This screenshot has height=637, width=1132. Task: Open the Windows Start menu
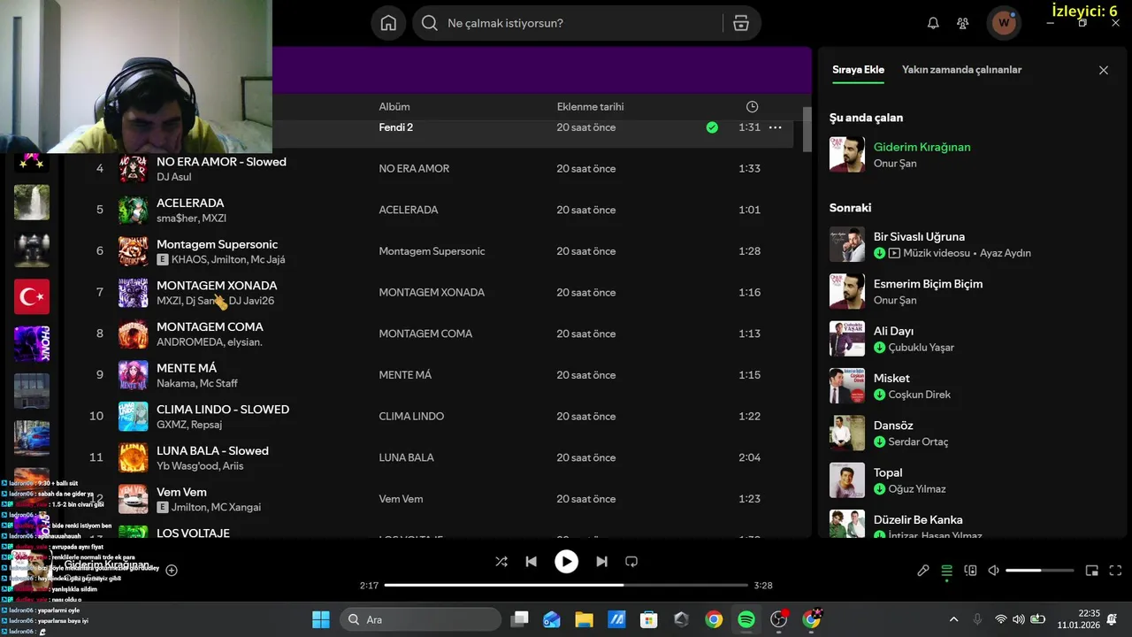(x=320, y=619)
